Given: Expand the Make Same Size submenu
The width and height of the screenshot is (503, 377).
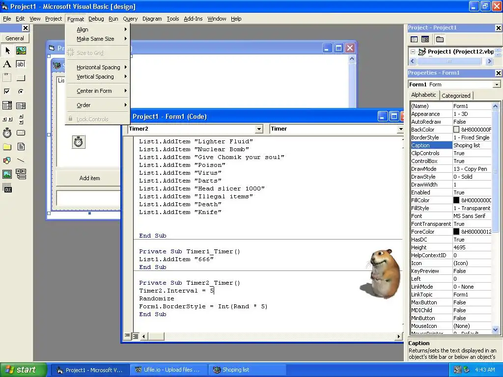Looking at the screenshot, I should pyautogui.click(x=98, y=39).
